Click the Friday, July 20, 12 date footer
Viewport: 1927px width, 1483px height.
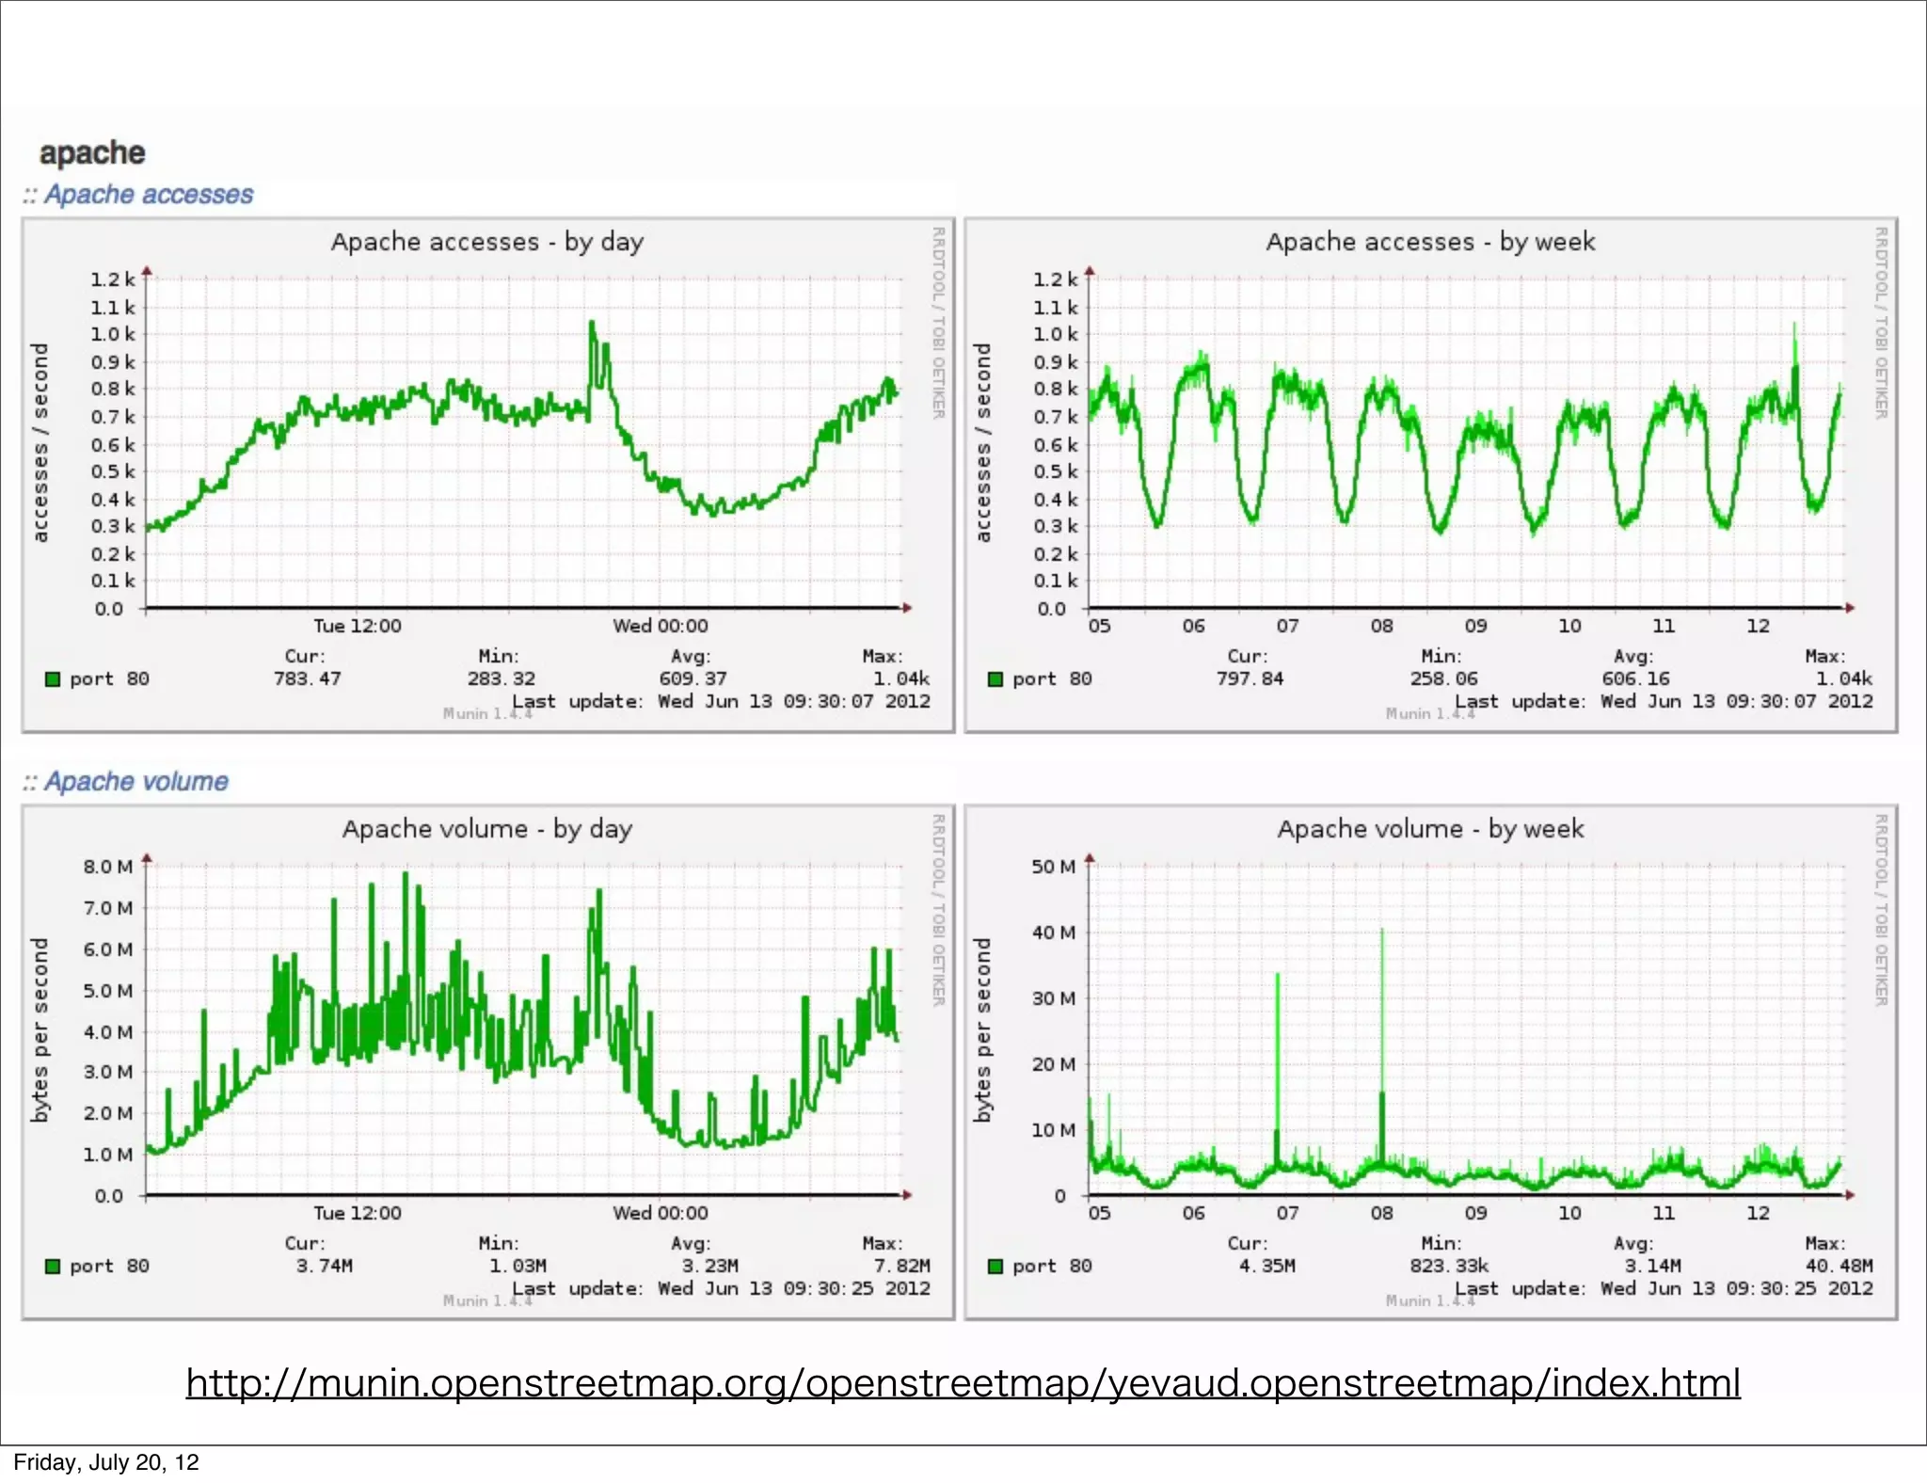tap(106, 1462)
